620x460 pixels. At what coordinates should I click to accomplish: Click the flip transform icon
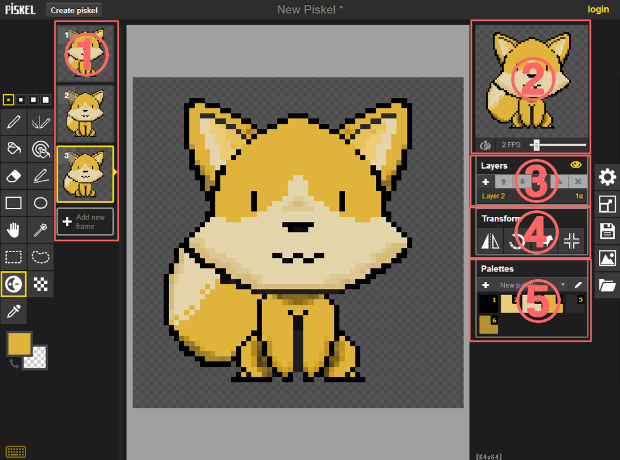pyautogui.click(x=490, y=241)
